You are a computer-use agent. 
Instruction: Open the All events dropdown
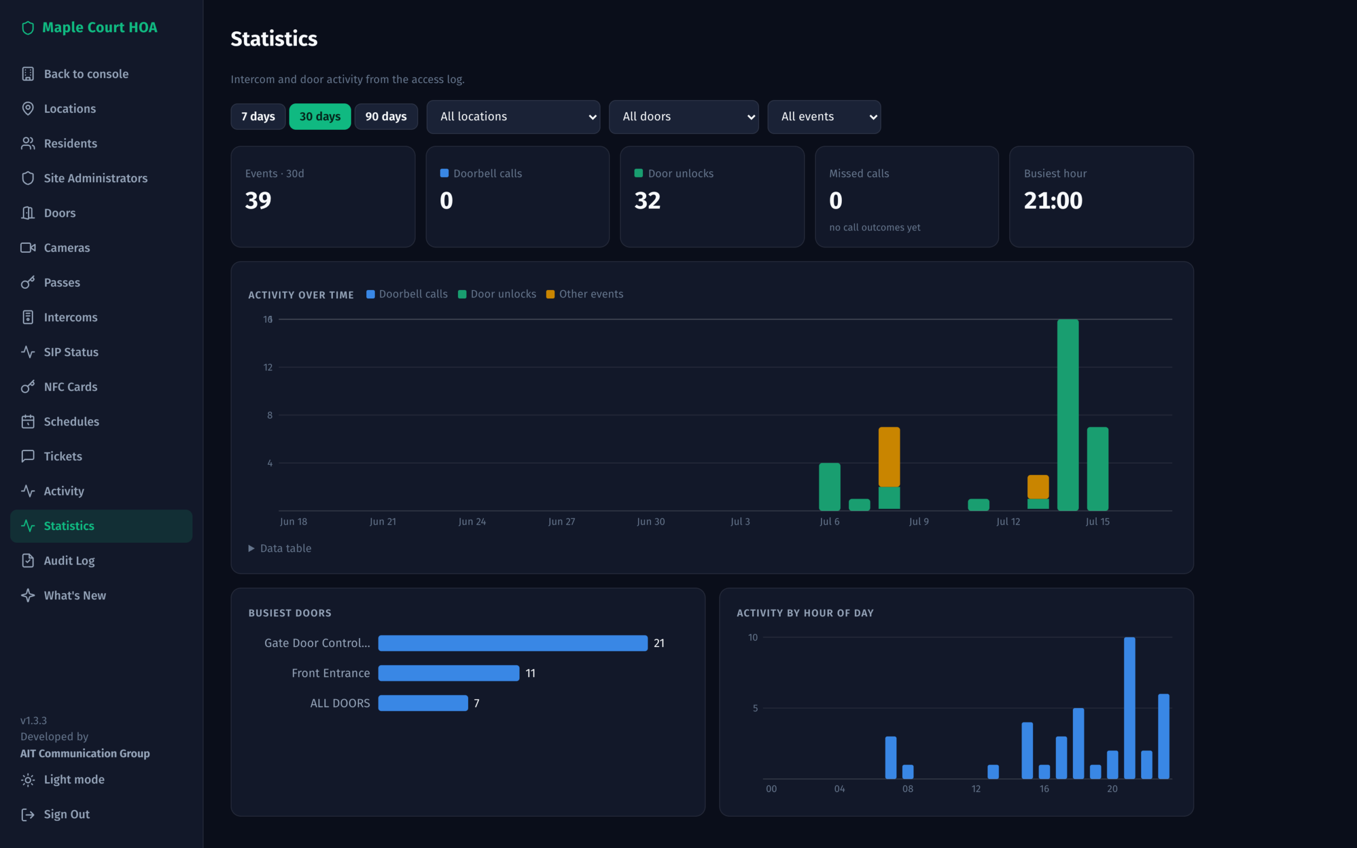[824, 117]
